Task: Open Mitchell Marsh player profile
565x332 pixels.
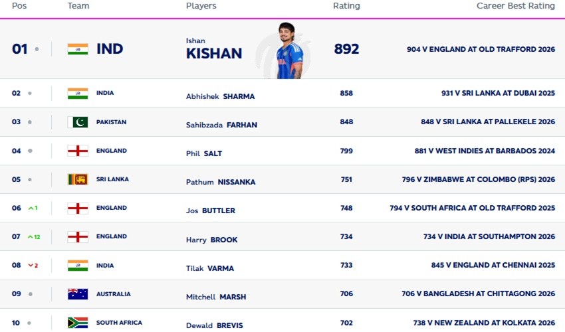Action: click(216, 297)
